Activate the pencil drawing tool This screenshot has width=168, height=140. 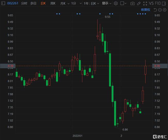coord(139,4)
